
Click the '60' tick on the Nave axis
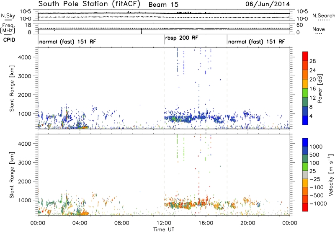pos(299,25)
